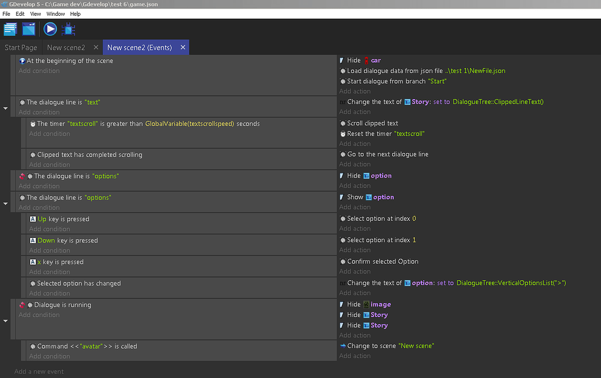Launch a game preview
601x378 pixels.
50,29
